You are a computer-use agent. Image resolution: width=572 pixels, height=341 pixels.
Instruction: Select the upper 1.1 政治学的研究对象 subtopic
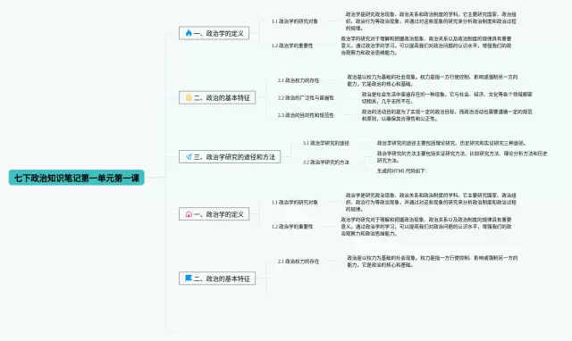point(295,21)
